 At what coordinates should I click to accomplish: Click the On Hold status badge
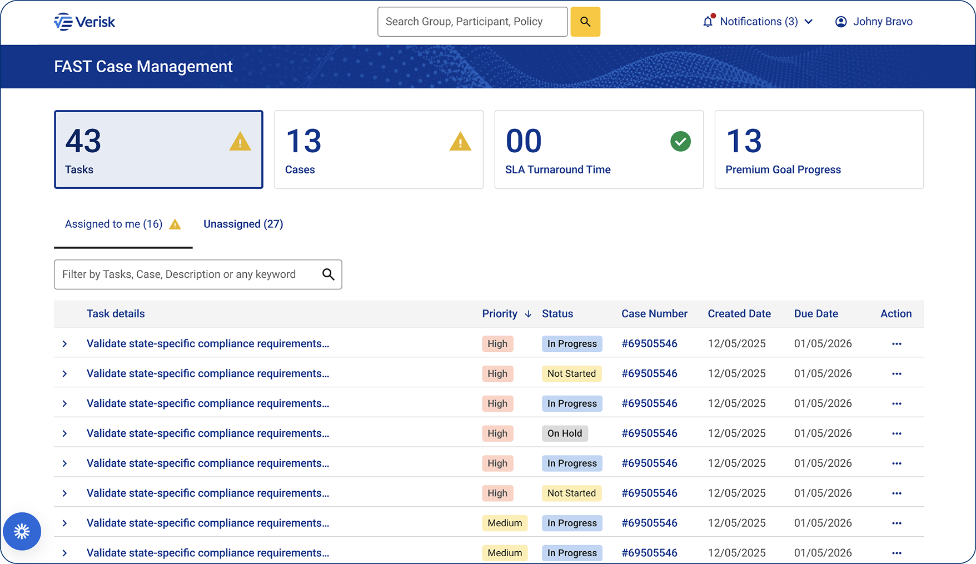tap(565, 433)
